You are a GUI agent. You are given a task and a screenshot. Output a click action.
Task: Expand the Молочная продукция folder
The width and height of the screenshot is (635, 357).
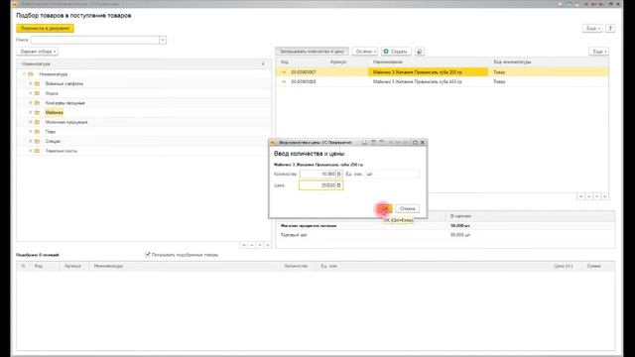click(31, 122)
